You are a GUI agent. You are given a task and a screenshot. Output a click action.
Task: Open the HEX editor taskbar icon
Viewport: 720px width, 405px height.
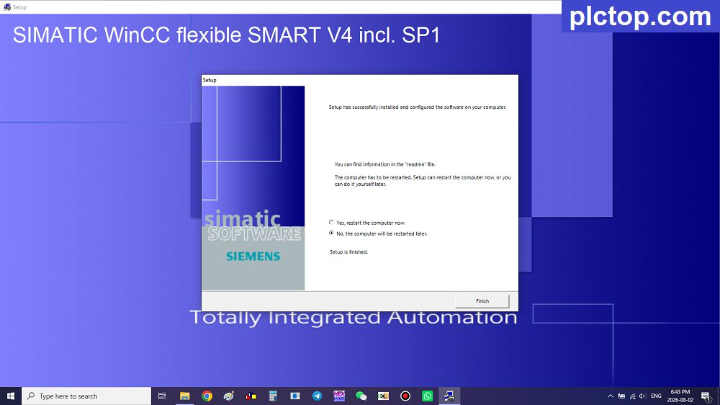(x=339, y=396)
